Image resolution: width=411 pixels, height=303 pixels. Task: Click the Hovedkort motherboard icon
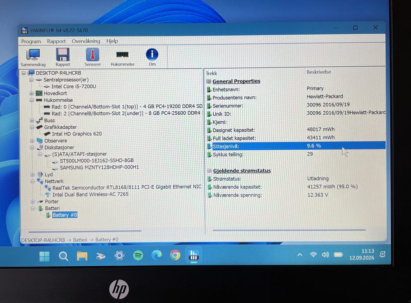[39, 93]
